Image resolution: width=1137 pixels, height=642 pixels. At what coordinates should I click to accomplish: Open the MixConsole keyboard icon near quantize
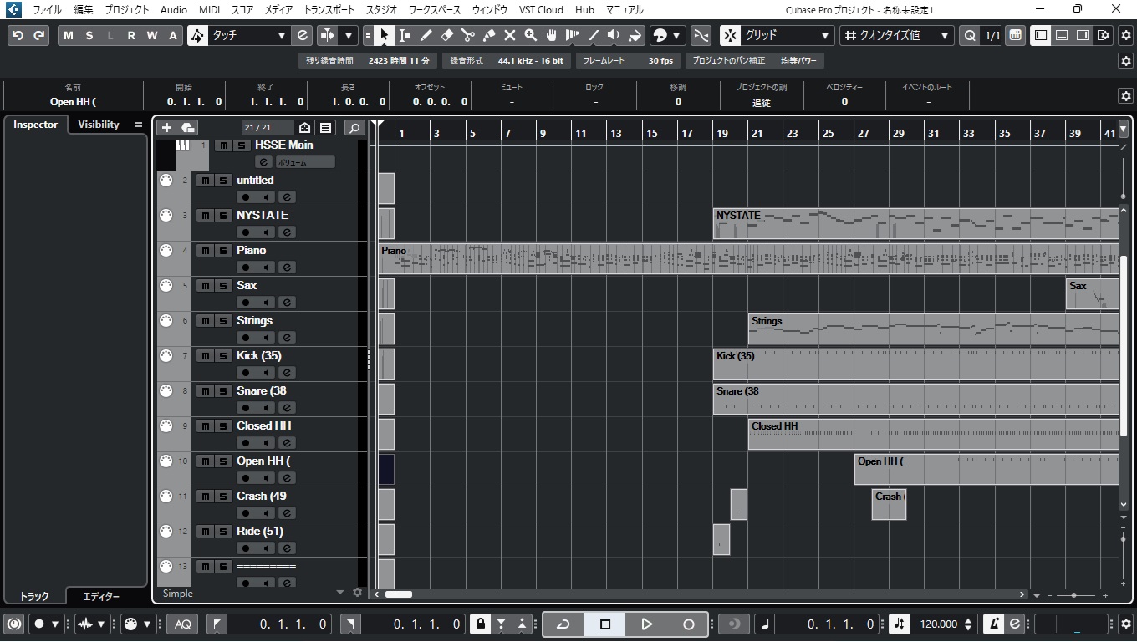coord(1015,36)
